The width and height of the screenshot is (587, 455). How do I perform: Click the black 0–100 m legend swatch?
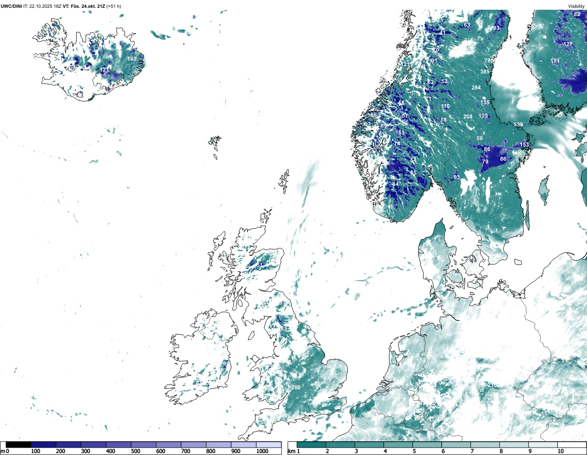[x=19, y=444]
